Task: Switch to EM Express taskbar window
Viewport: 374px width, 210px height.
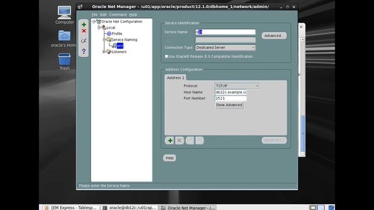Action: tap(71, 208)
